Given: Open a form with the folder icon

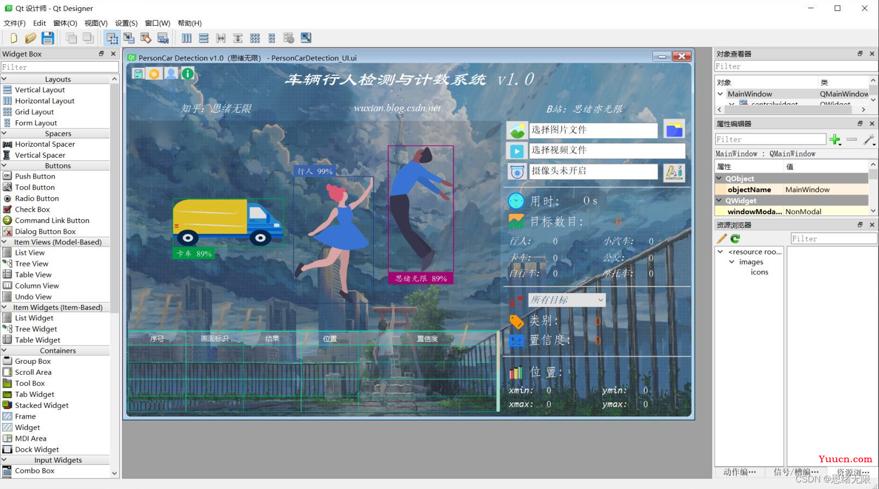Looking at the screenshot, I should (x=31, y=38).
